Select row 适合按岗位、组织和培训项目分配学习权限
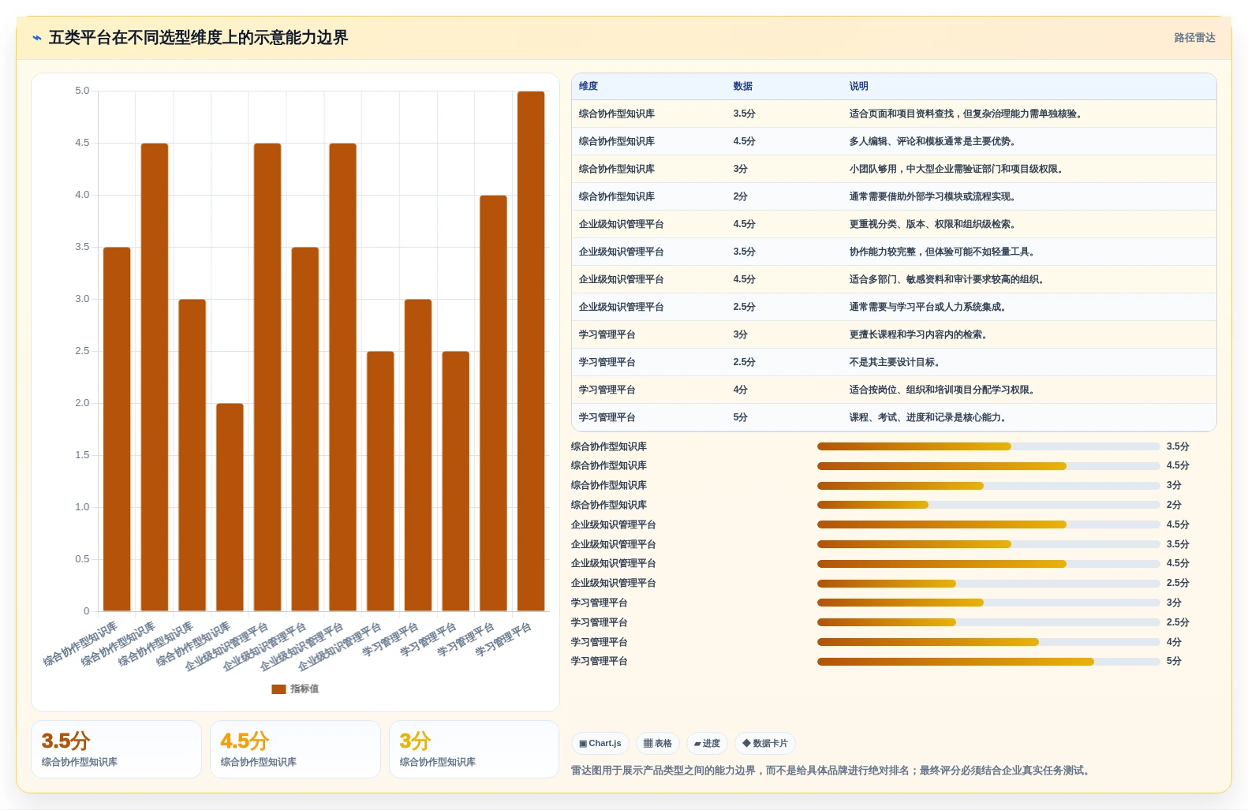1248x810 pixels. (894, 390)
